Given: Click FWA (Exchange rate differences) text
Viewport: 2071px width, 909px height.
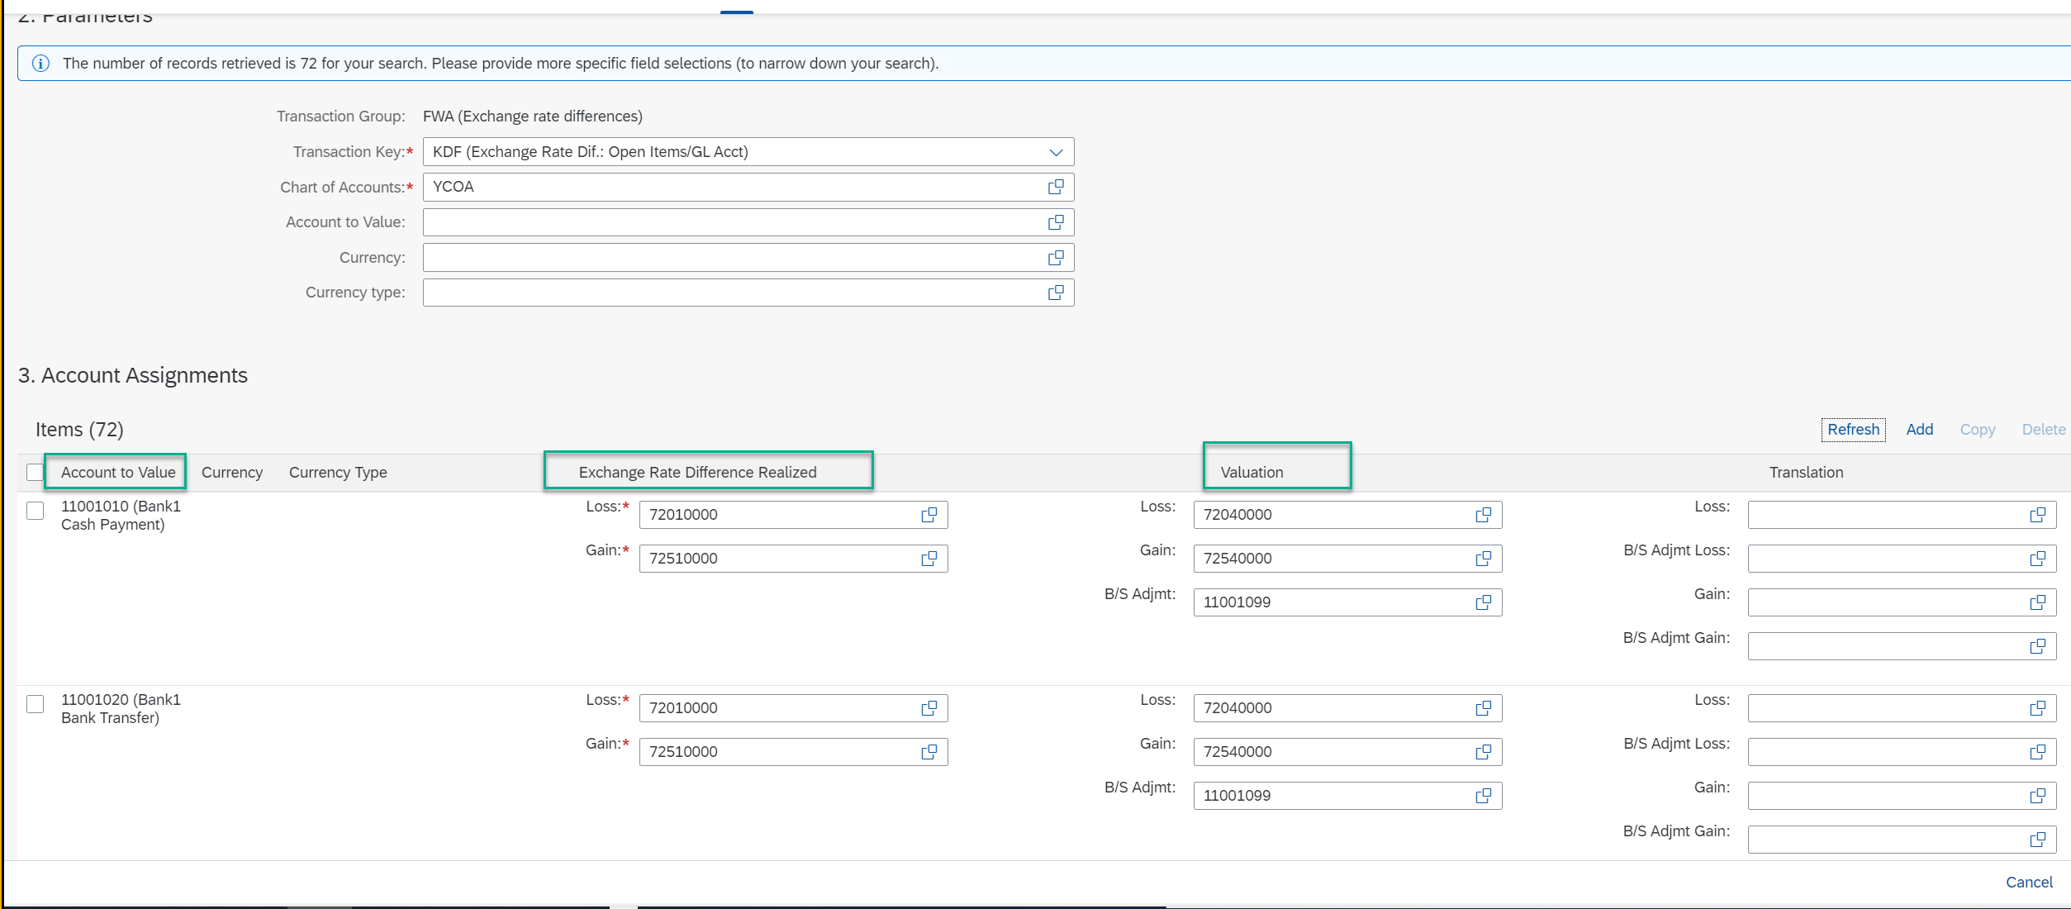Looking at the screenshot, I should [533, 117].
